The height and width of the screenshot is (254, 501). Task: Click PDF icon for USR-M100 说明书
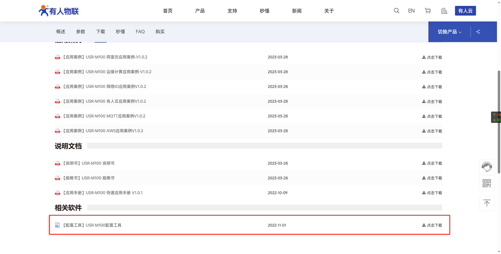point(58,163)
